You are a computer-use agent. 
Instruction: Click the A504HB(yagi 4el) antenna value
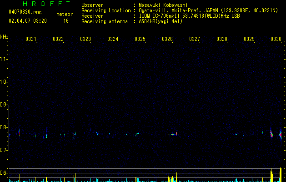point(161,21)
